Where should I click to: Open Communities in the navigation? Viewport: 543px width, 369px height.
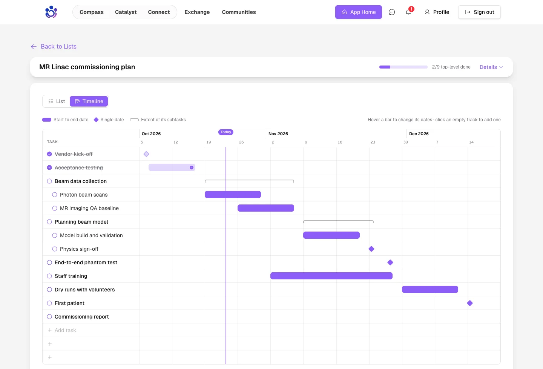239,12
